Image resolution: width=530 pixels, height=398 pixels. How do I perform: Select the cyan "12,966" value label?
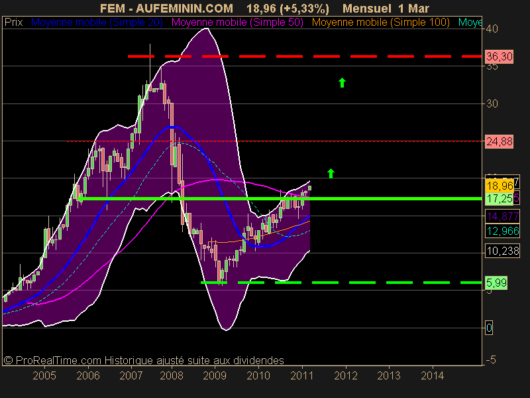pos(503,231)
